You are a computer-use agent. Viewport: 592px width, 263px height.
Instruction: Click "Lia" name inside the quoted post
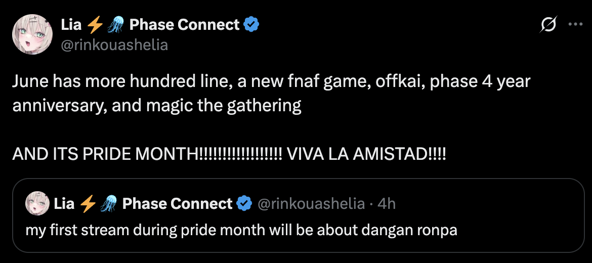click(64, 204)
